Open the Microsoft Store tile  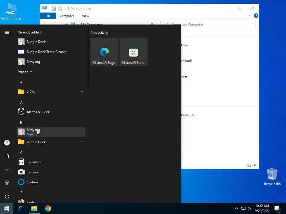click(133, 52)
